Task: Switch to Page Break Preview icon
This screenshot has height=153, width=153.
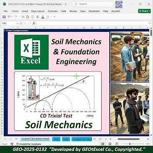Action: pos(117,144)
